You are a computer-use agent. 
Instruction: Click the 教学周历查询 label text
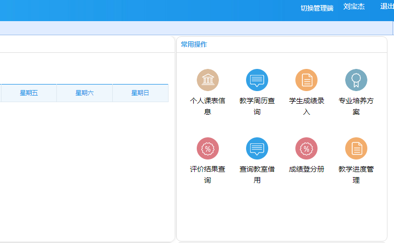coord(257,106)
